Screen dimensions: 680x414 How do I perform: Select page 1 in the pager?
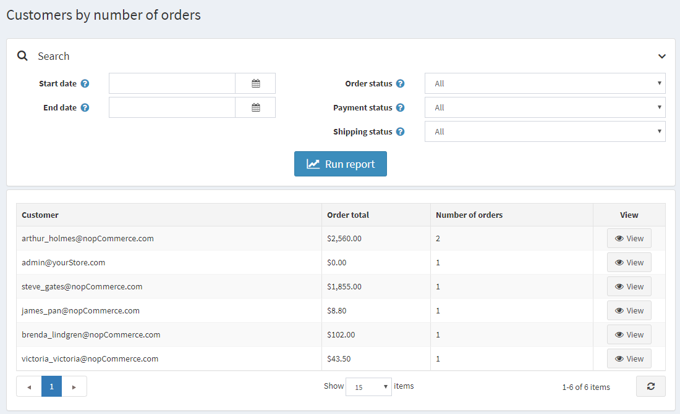51,386
